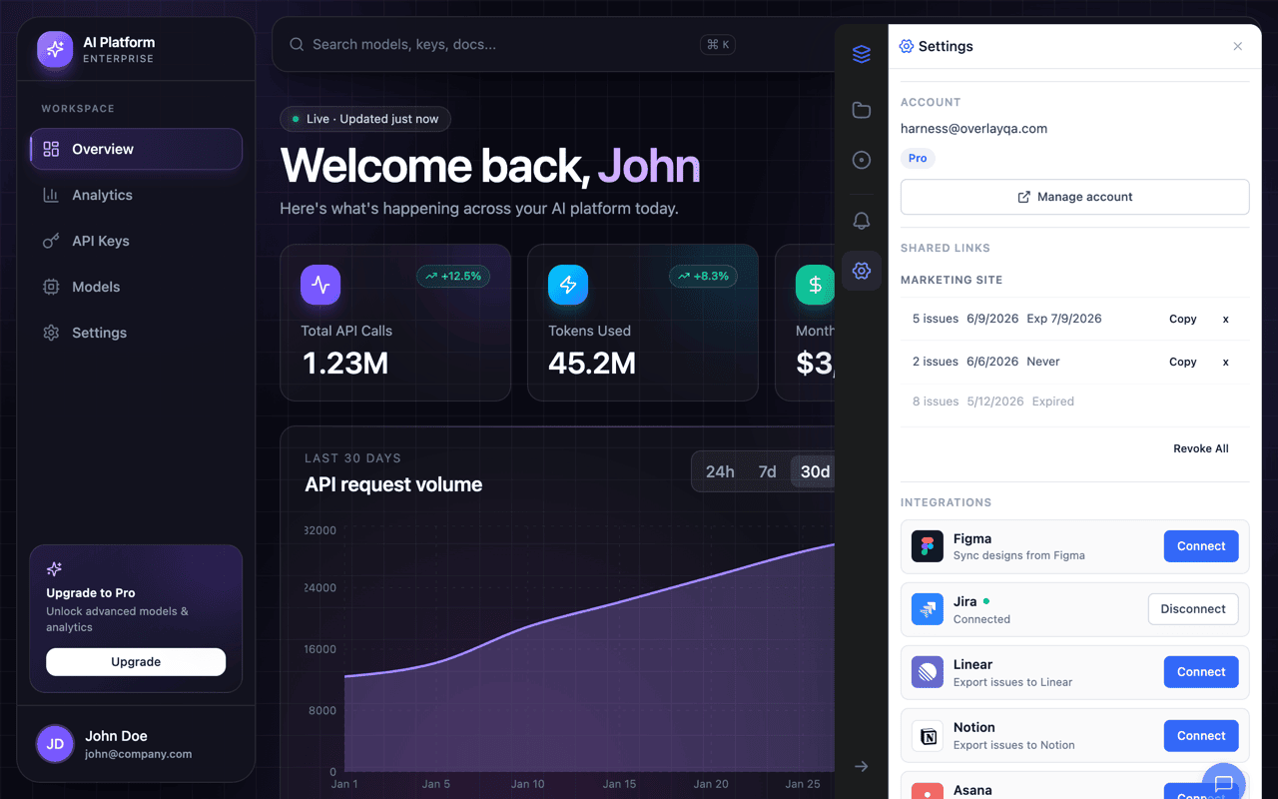
Task: Click the Pro plan badge
Action: tap(918, 158)
